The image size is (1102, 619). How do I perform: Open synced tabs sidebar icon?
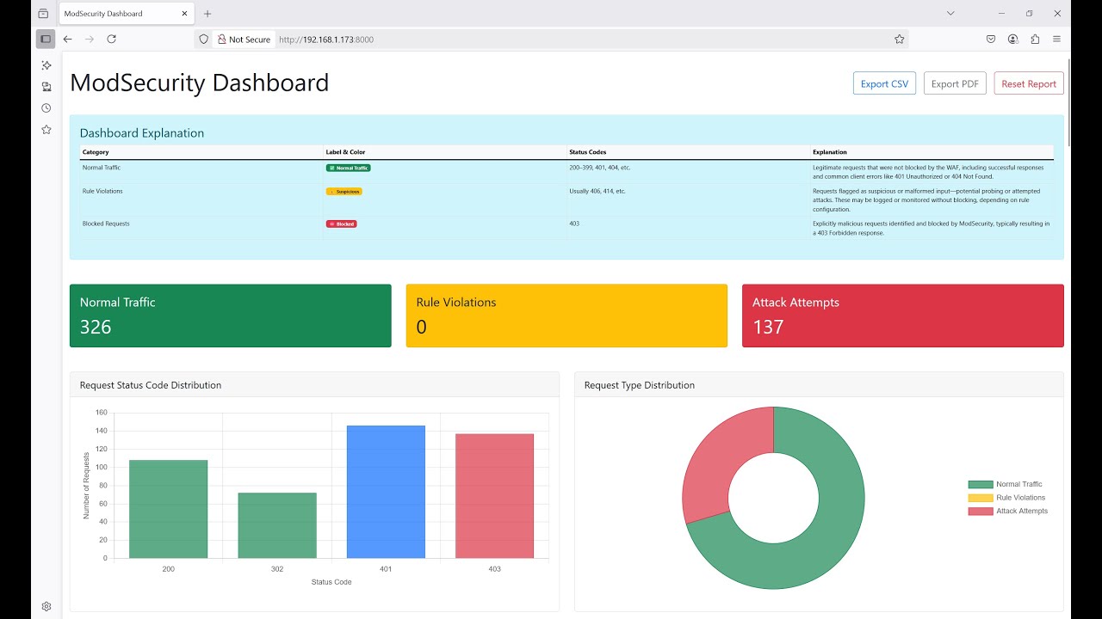coord(46,87)
